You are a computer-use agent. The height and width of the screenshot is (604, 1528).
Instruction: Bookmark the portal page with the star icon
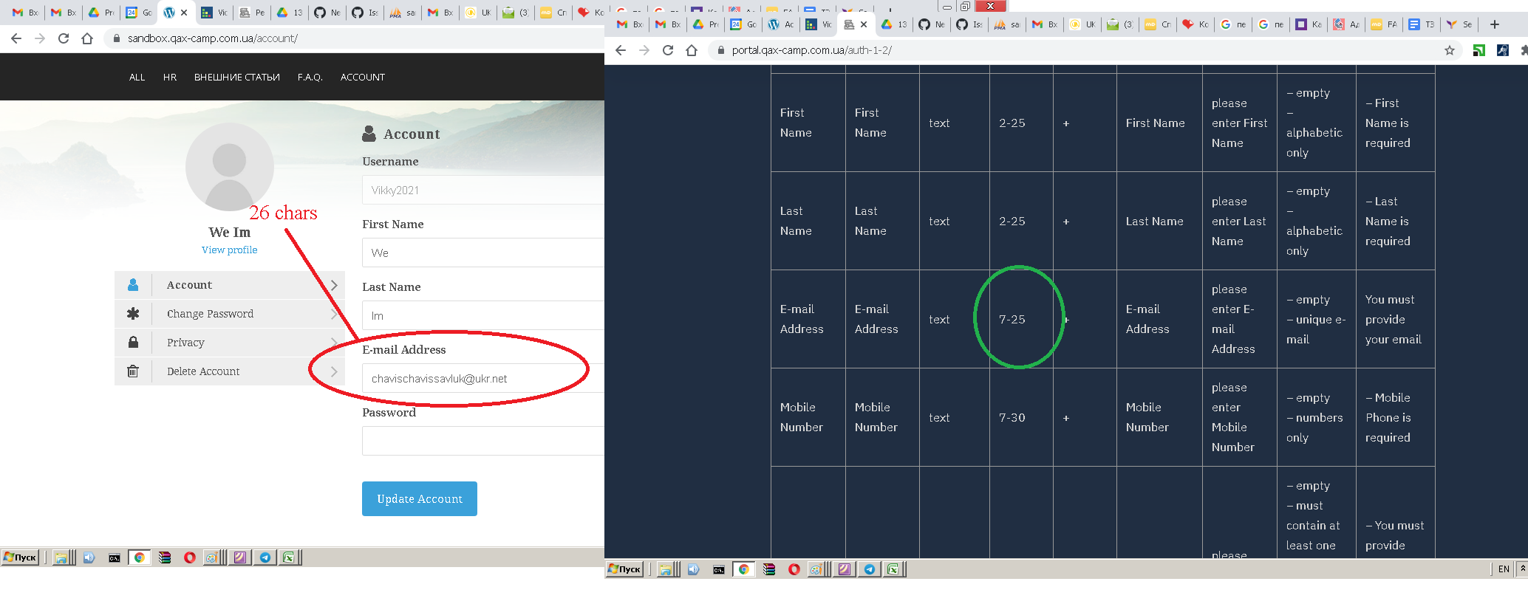[1450, 50]
